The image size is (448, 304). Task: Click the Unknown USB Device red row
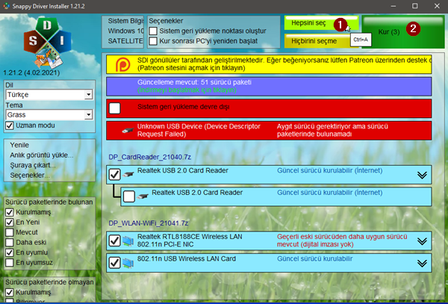(x=269, y=131)
